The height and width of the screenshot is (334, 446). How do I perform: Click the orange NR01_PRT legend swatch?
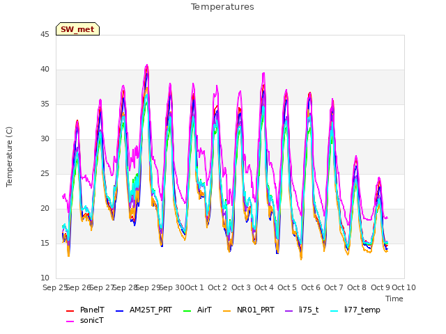pos(227,311)
